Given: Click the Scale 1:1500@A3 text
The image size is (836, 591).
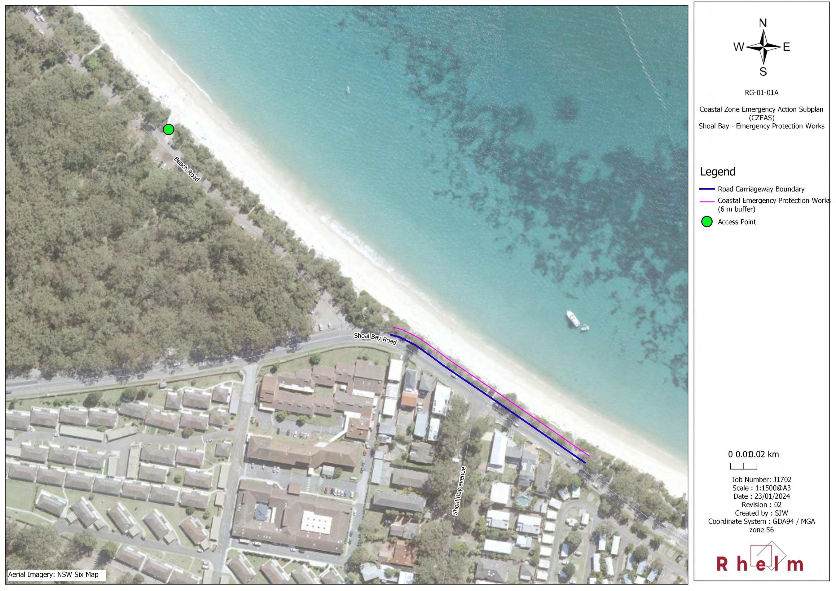Looking at the screenshot, I should [761, 488].
